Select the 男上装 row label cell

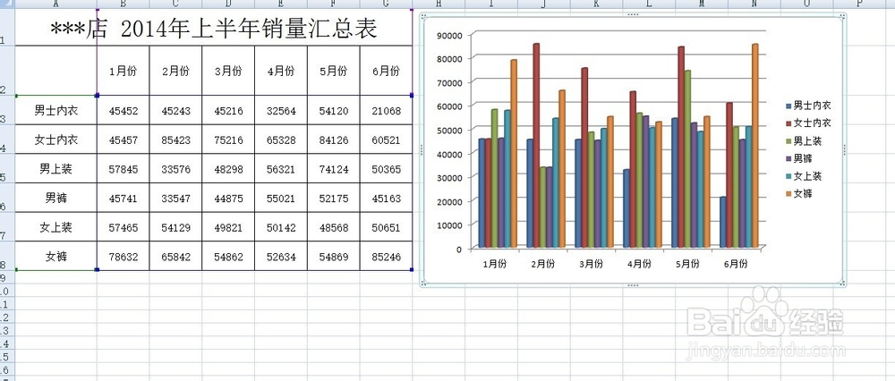click(56, 168)
